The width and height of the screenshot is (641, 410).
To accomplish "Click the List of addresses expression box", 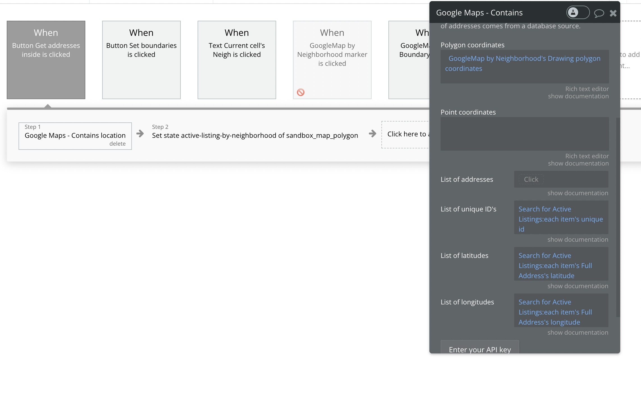I will (561, 180).
